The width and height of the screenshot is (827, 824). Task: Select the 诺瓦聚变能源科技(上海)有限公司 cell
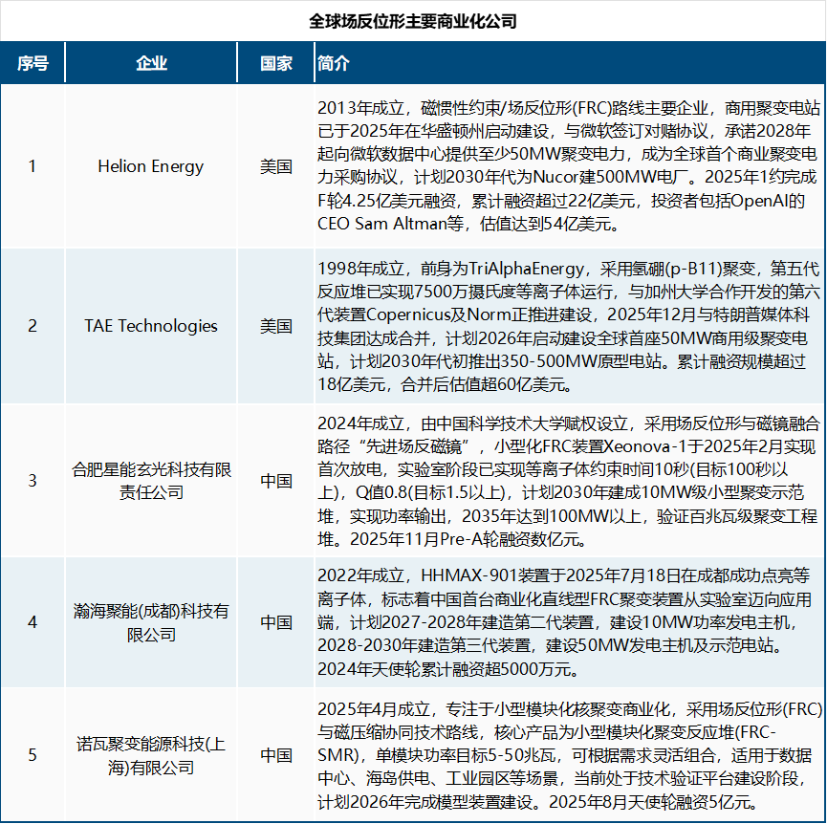(x=151, y=755)
